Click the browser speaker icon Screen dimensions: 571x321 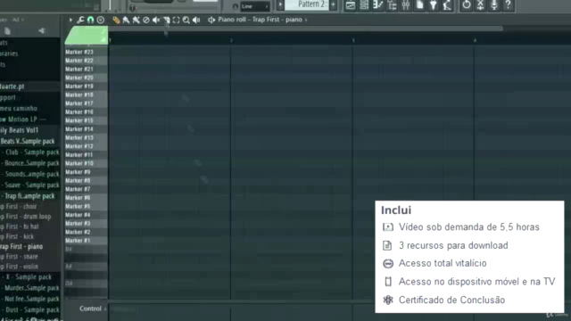click(x=42, y=31)
